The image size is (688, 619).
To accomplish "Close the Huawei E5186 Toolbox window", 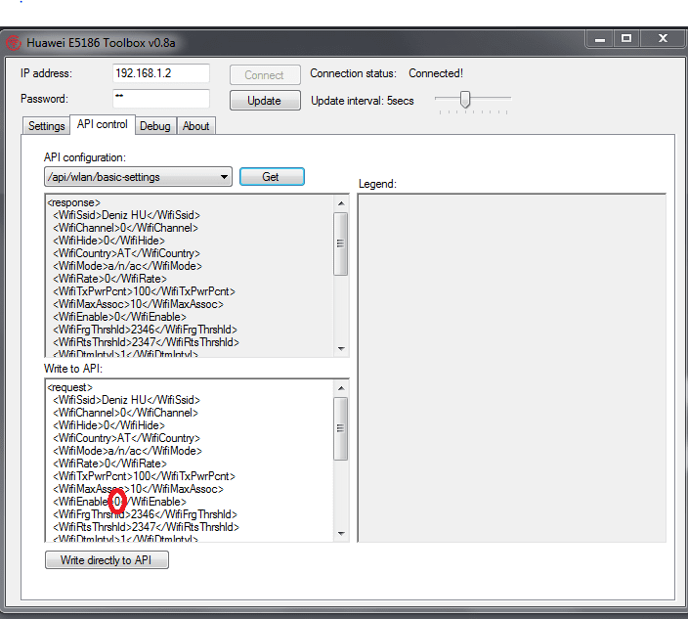I will (664, 39).
